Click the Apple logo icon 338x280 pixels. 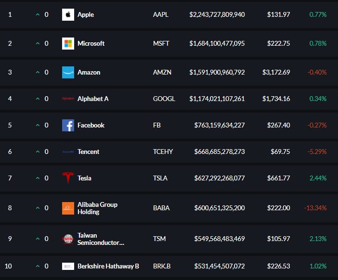pos(68,14)
